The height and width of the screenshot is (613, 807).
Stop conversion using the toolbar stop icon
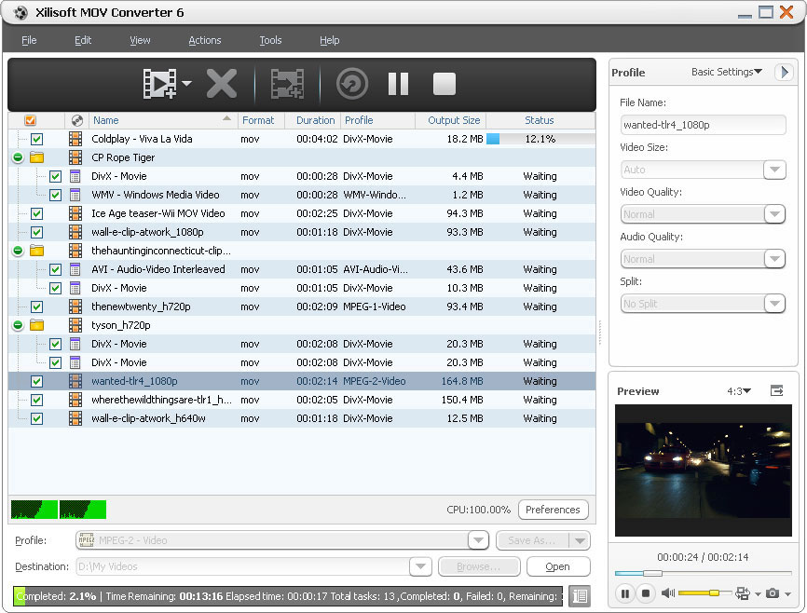pyautogui.click(x=445, y=84)
